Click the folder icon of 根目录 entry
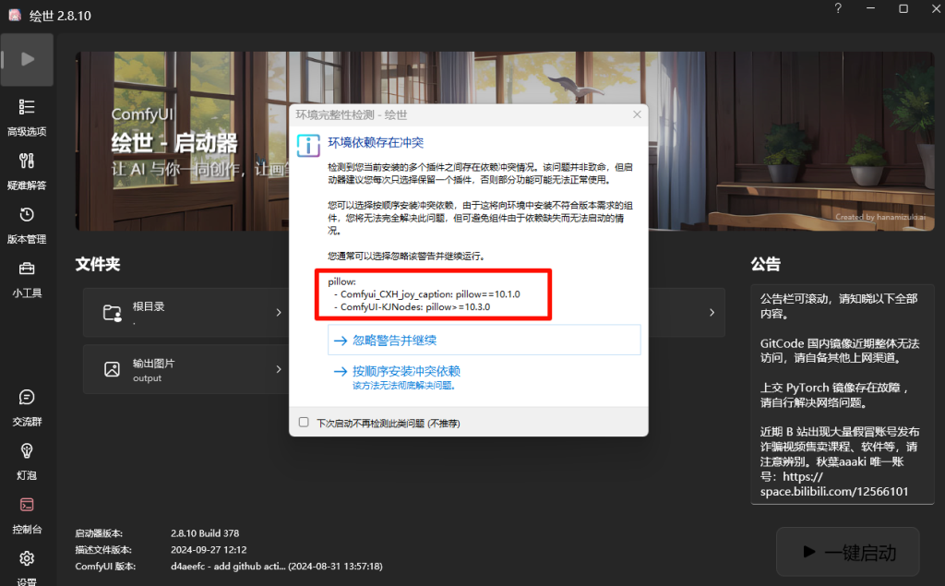This screenshot has width=945, height=586. (113, 313)
